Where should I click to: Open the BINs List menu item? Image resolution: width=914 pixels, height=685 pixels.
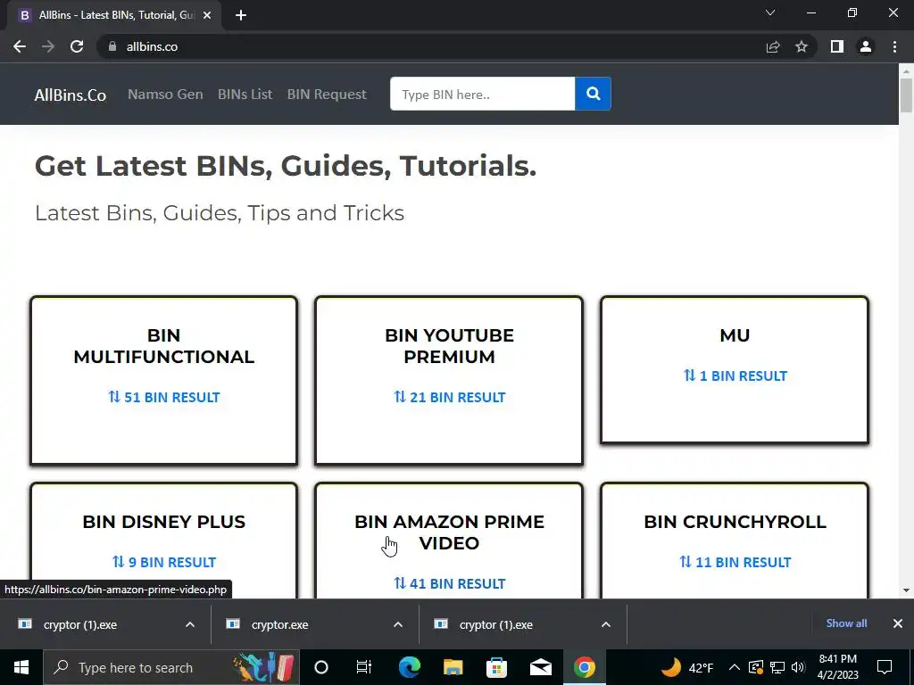click(245, 95)
